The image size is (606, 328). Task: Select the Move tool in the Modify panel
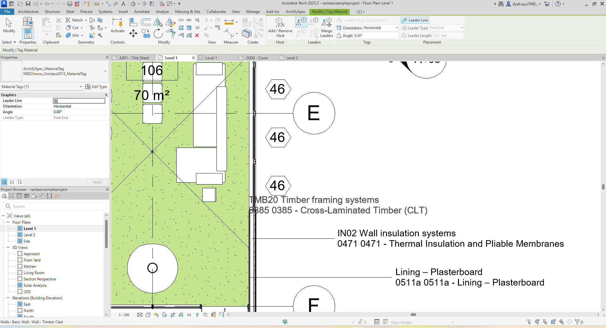tap(133, 34)
